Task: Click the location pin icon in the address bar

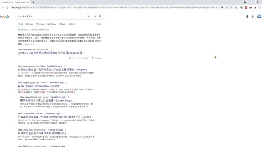Action: (222, 7)
